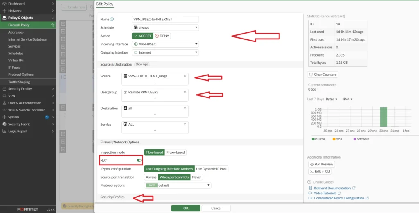Set source port translation to Always
The width and height of the screenshot is (419, 213).
tap(151, 177)
